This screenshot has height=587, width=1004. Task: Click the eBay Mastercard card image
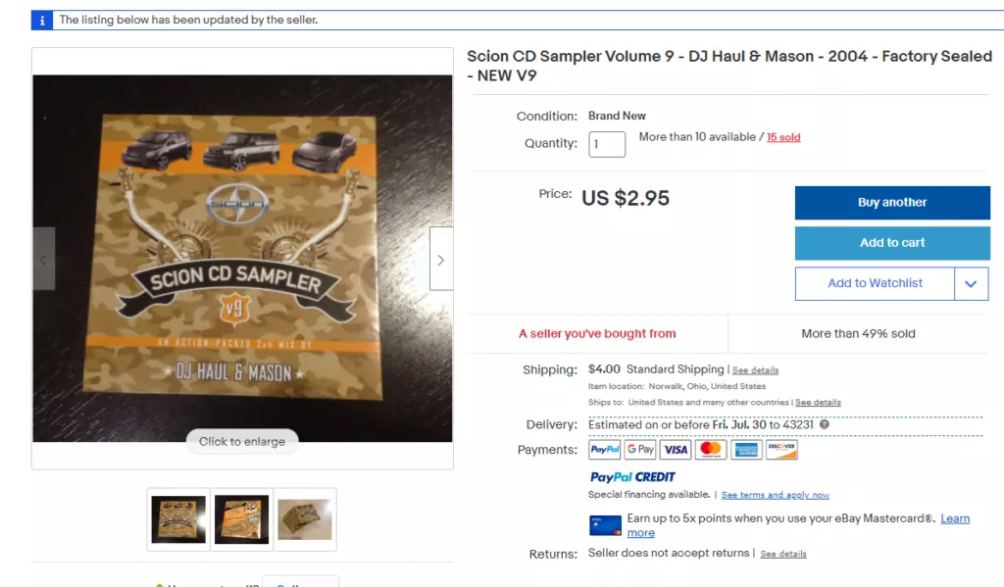point(605,525)
